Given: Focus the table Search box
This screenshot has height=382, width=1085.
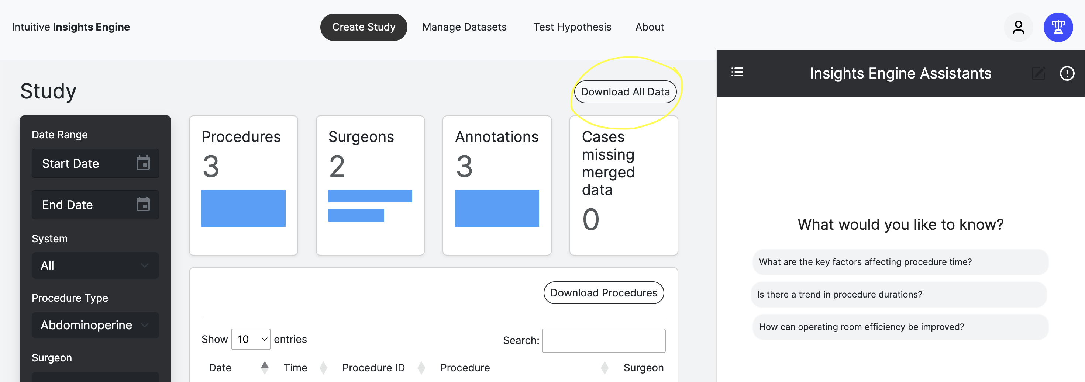Looking at the screenshot, I should pyautogui.click(x=603, y=340).
